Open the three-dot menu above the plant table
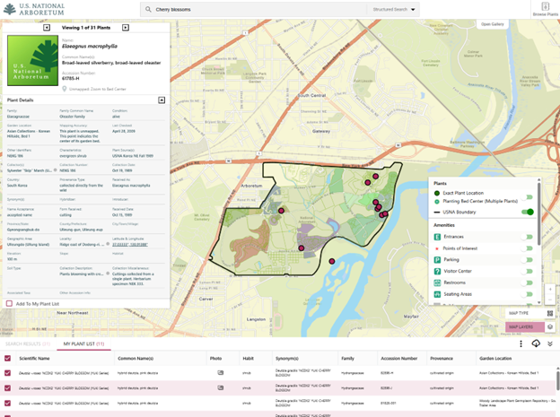 tap(521, 343)
